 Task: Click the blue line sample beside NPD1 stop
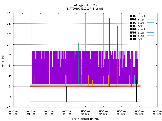coord(151,33)
